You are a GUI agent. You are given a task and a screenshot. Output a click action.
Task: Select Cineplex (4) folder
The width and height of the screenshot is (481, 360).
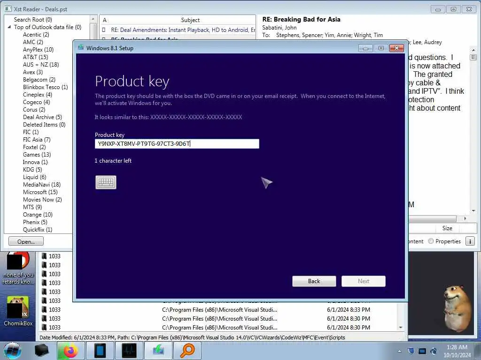38,95
